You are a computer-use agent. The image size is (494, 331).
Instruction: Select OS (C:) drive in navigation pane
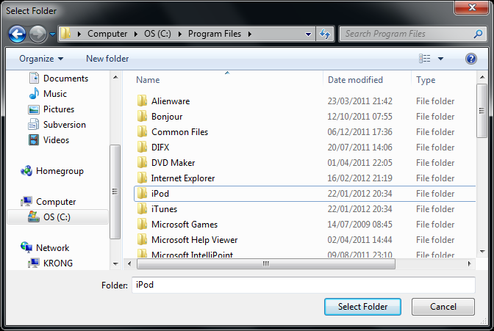pyautogui.click(x=58, y=217)
